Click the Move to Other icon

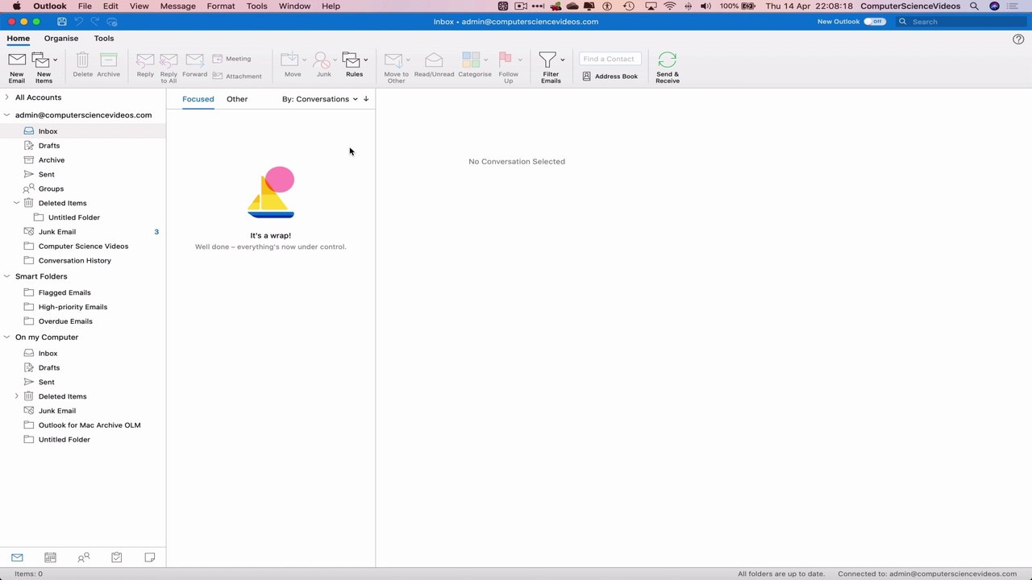(x=393, y=60)
